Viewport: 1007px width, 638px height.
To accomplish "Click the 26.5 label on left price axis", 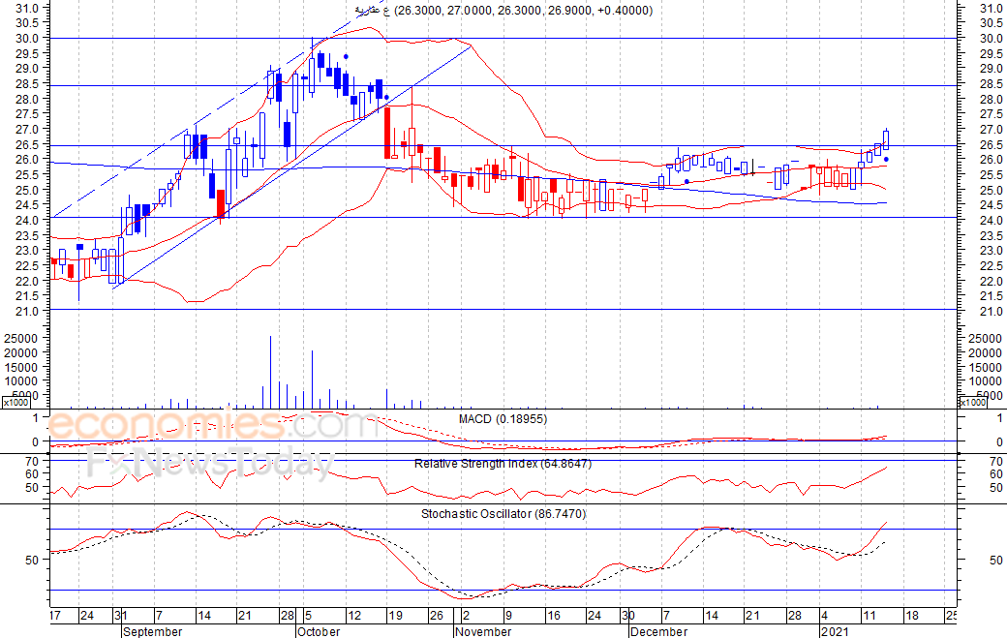I will [x=27, y=144].
